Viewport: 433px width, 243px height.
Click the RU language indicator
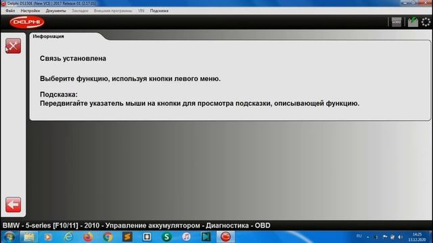click(359, 236)
